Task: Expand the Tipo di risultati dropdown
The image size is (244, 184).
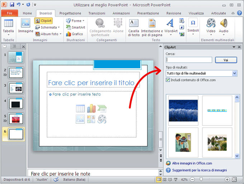Action: (235, 73)
